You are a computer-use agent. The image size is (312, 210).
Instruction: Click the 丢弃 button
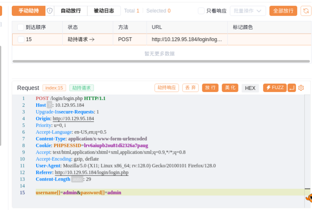point(190,88)
